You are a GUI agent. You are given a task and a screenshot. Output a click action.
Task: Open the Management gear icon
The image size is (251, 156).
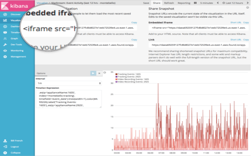[5, 57]
